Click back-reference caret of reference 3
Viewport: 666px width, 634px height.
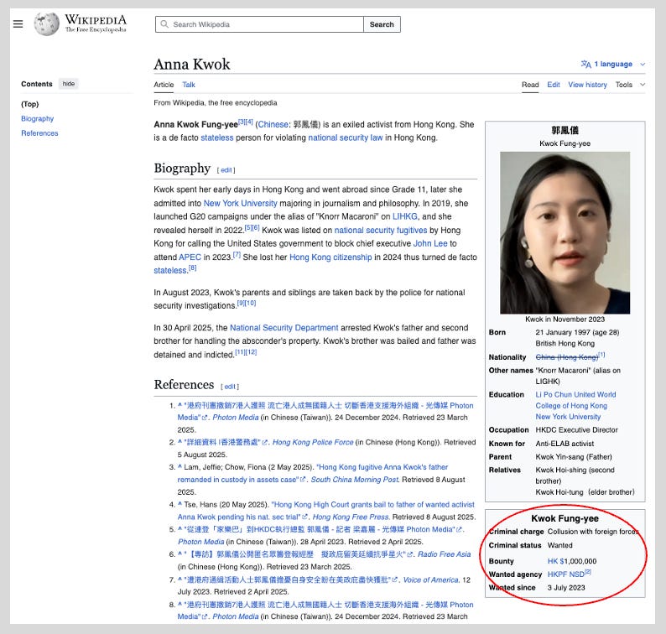(x=180, y=466)
